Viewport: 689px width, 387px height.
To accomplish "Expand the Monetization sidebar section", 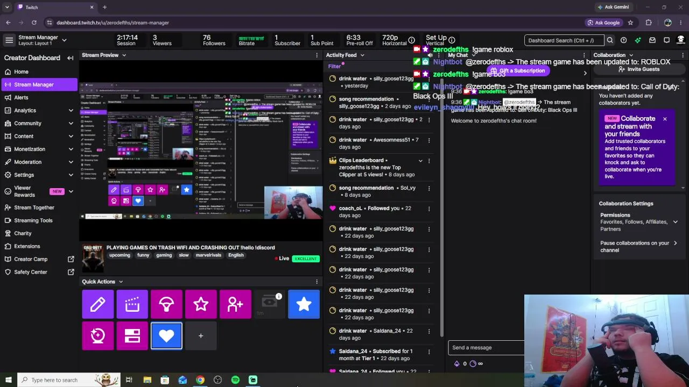I will click(x=71, y=149).
